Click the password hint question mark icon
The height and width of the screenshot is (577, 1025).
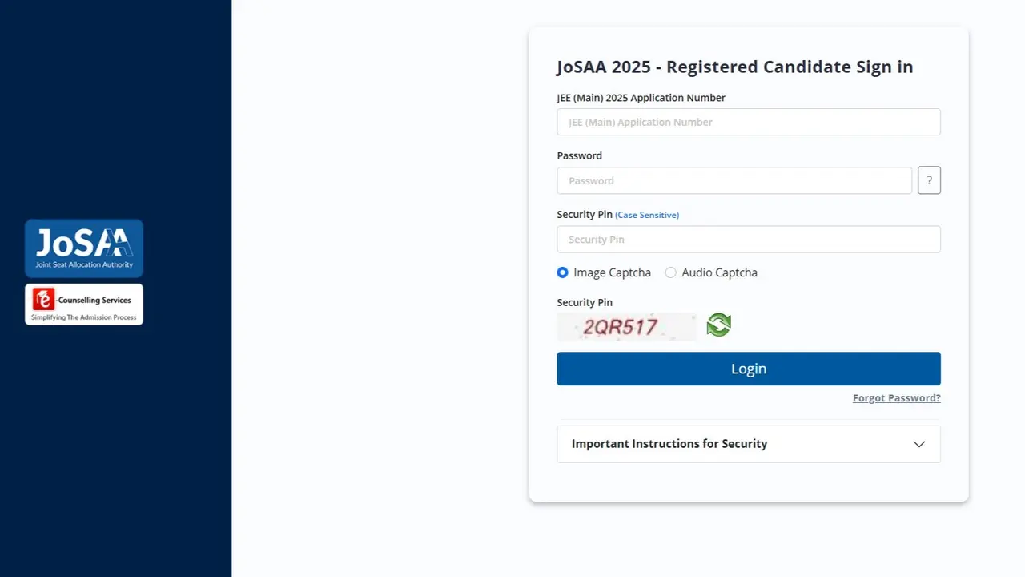[929, 180]
